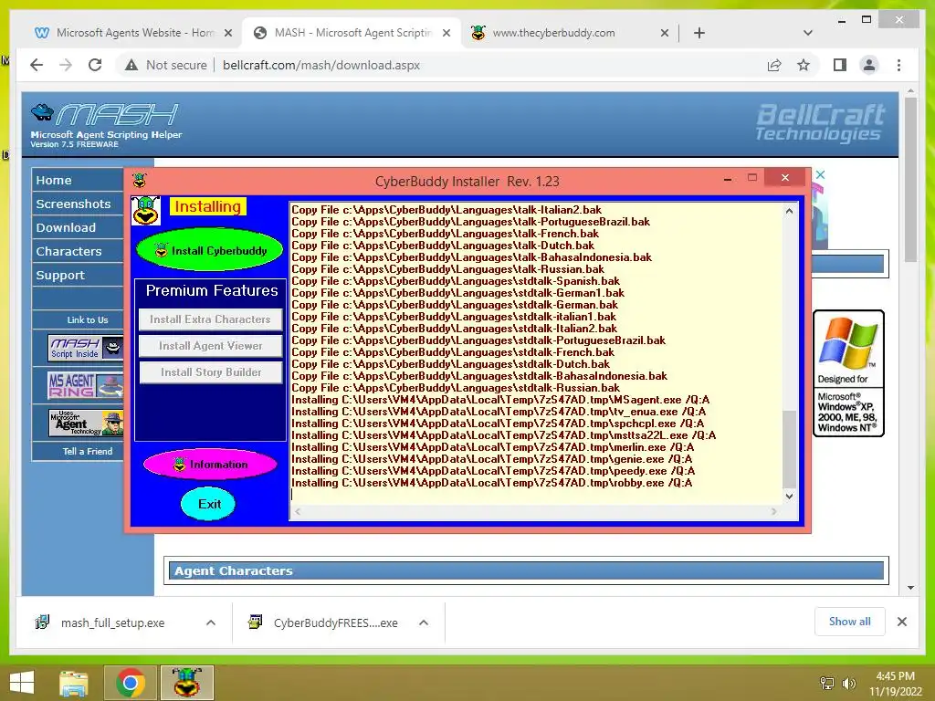Click the BellCraft Technologies logo
The width and height of the screenshot is (935, 701).
(x=819, y=122)
